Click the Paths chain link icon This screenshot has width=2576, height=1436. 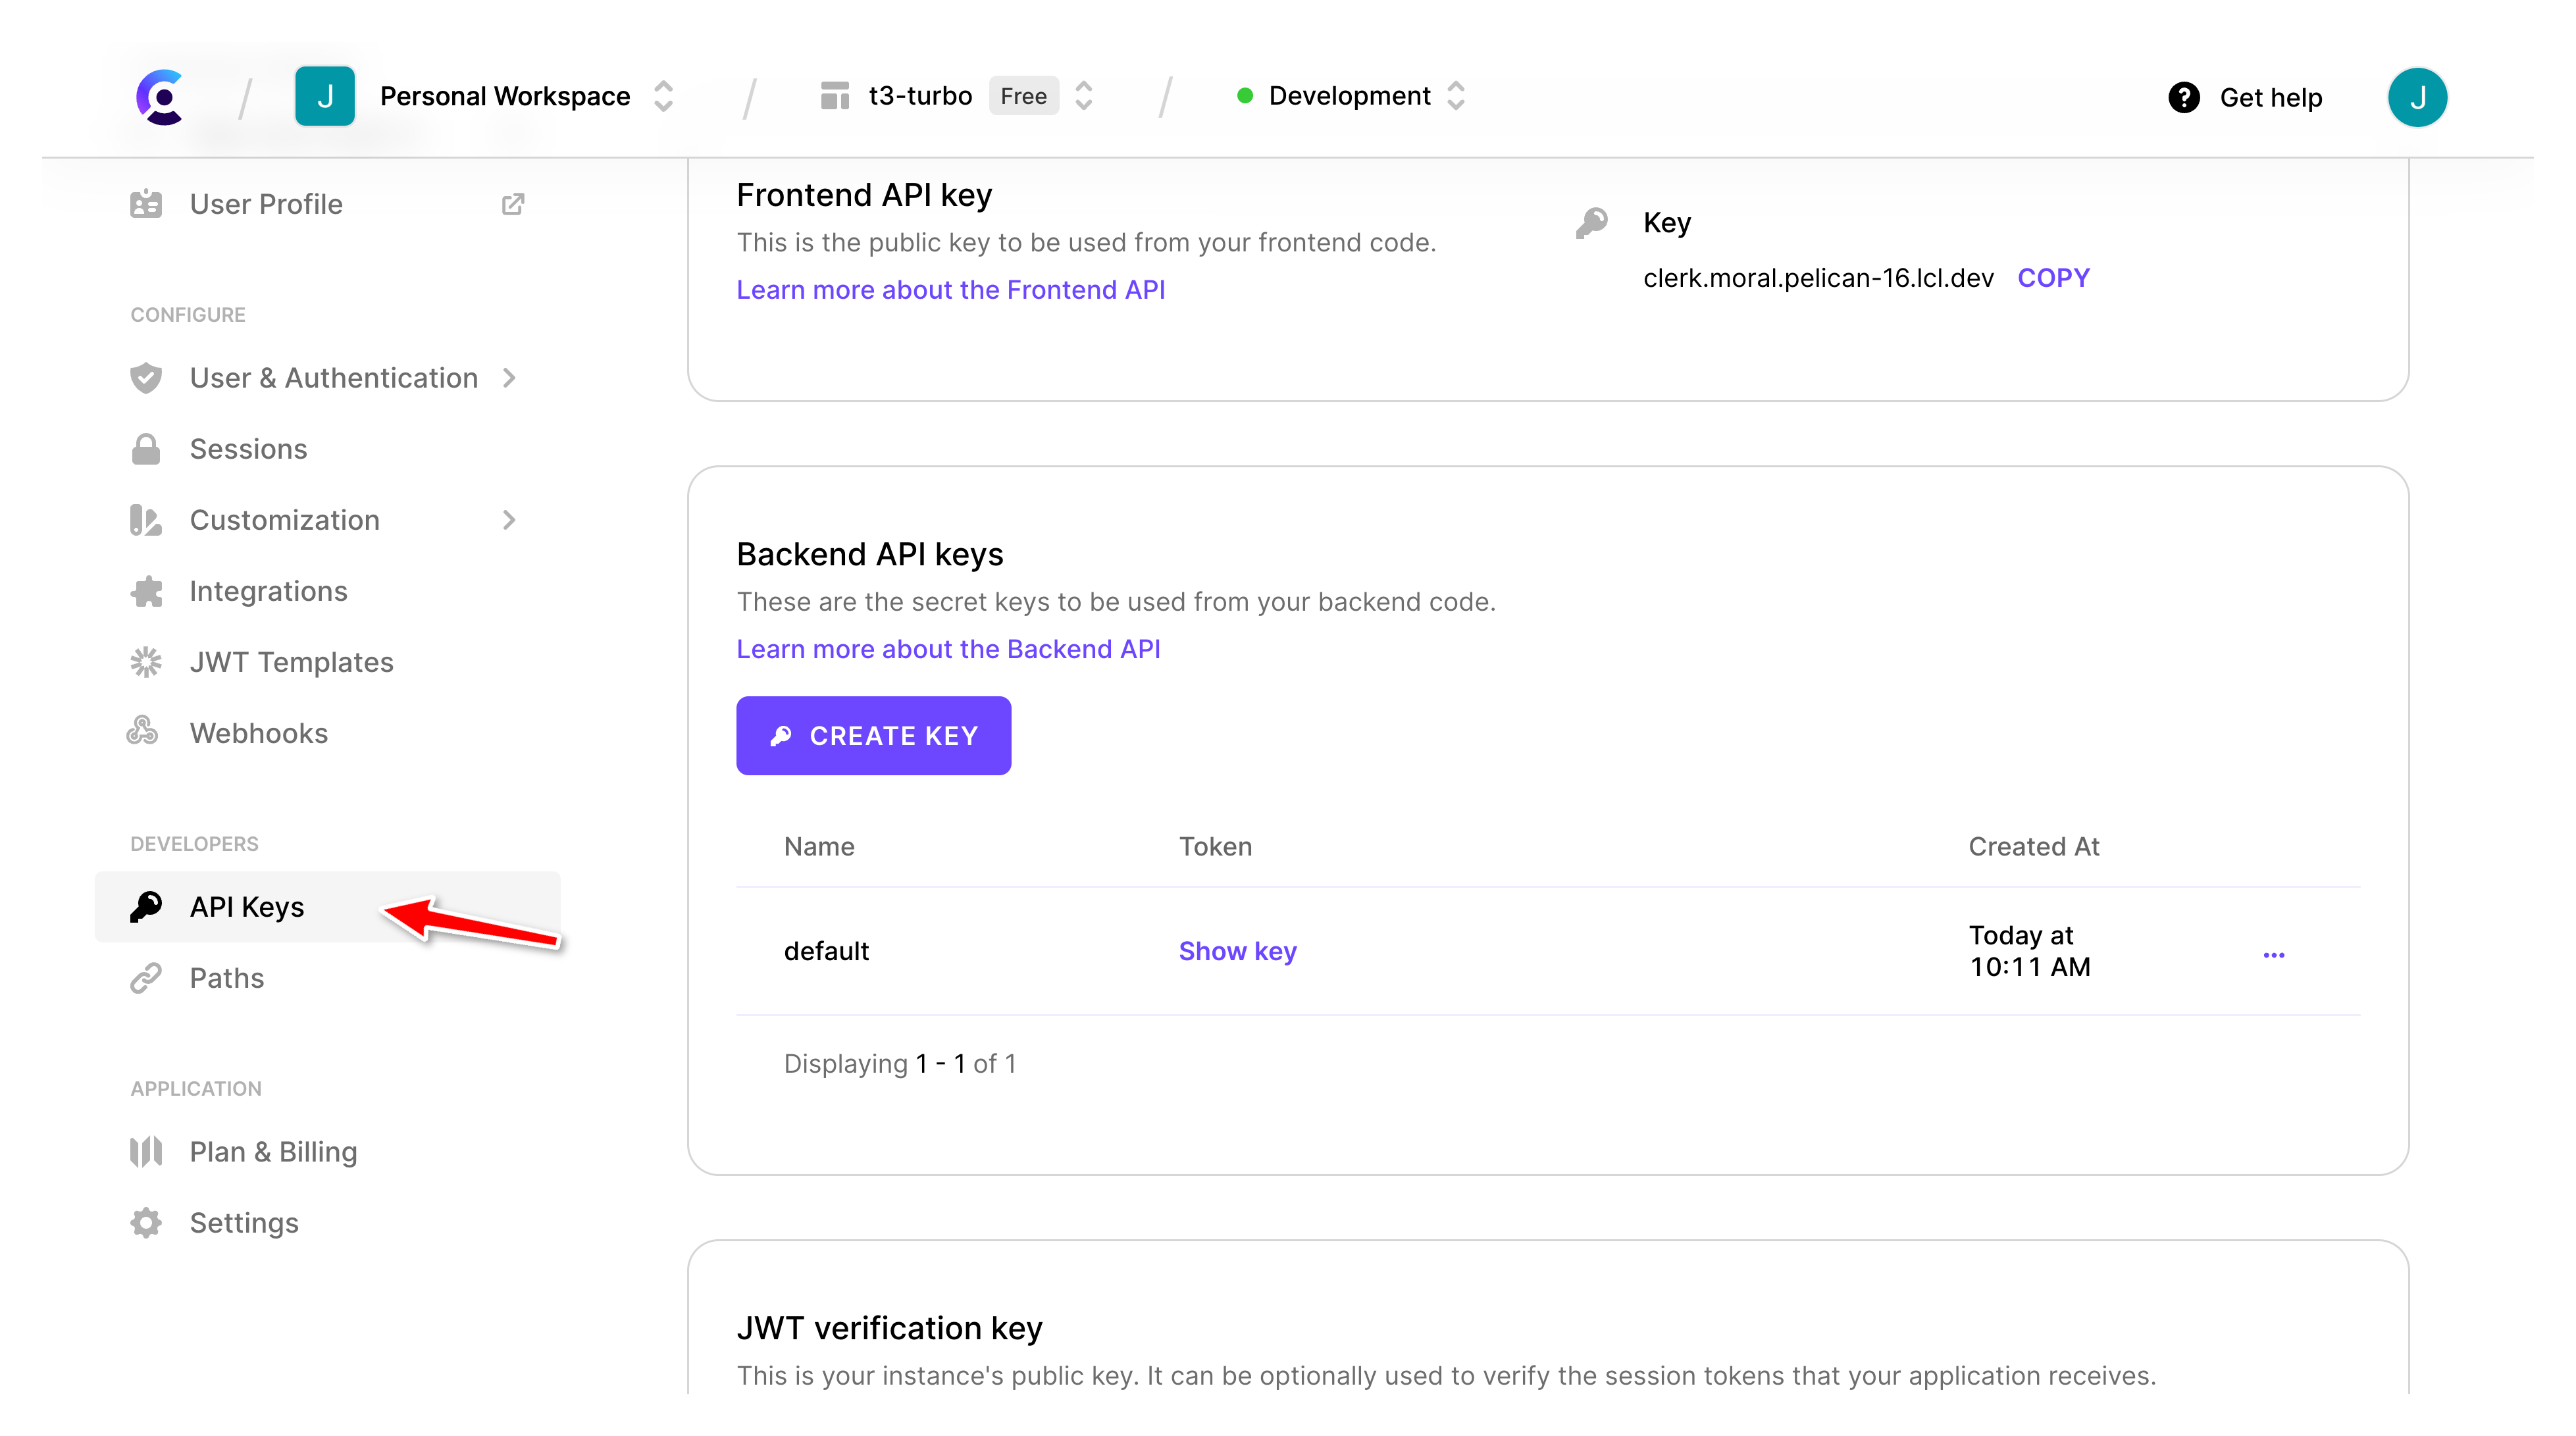146,978
